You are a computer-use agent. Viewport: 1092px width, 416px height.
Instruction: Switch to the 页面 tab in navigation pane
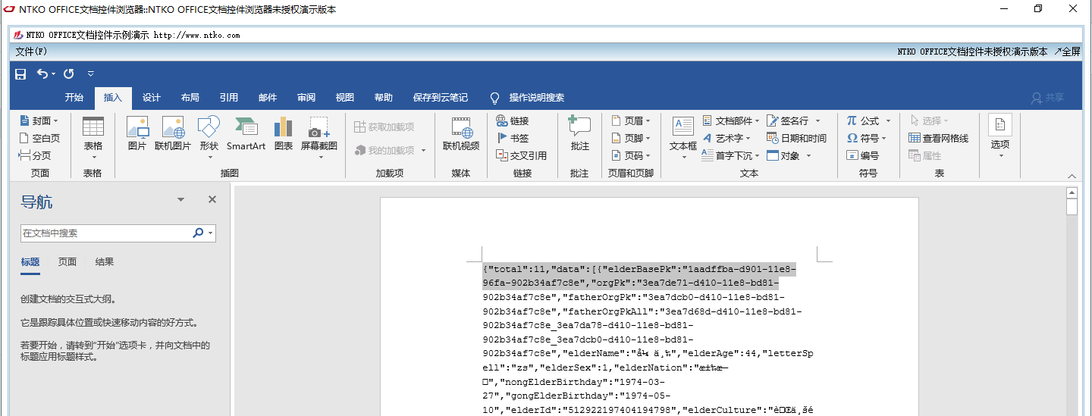tap(67, 262)
